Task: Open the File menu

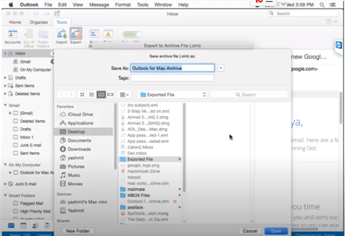Action: [x=48, y=4]
